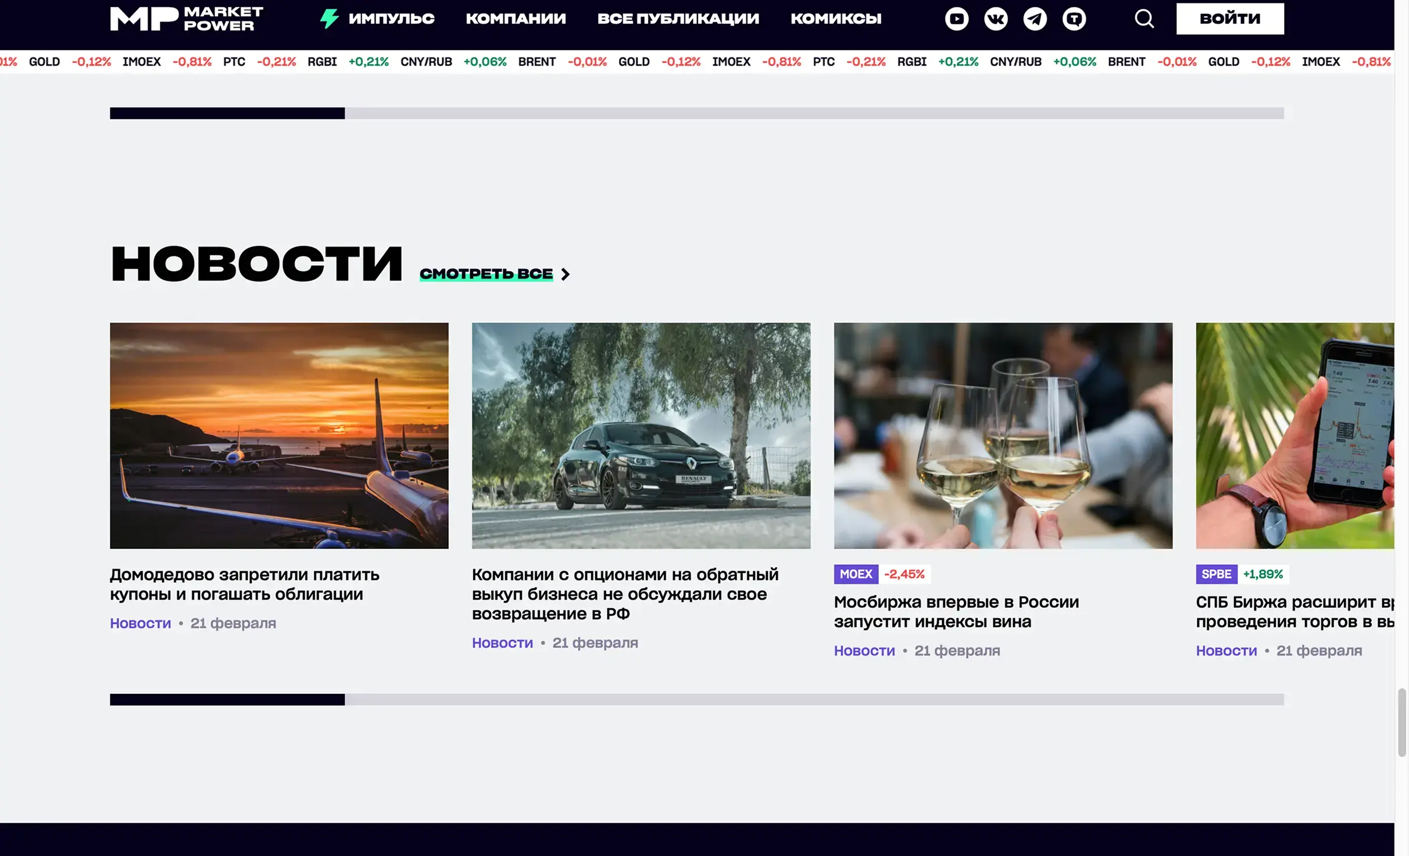Open the КОМПАНИИ section
The width and height of the screenshot is (1409, 856).
click(x=516, y=18)
